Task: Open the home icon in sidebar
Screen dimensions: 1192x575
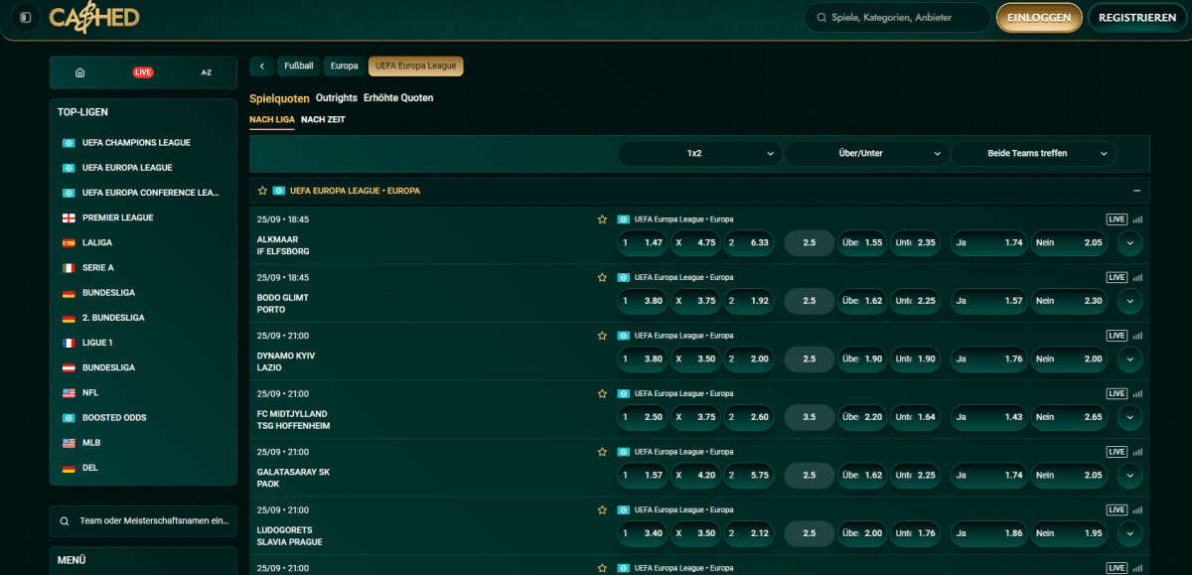Action: pyautogui.click(x=80, y=72)
